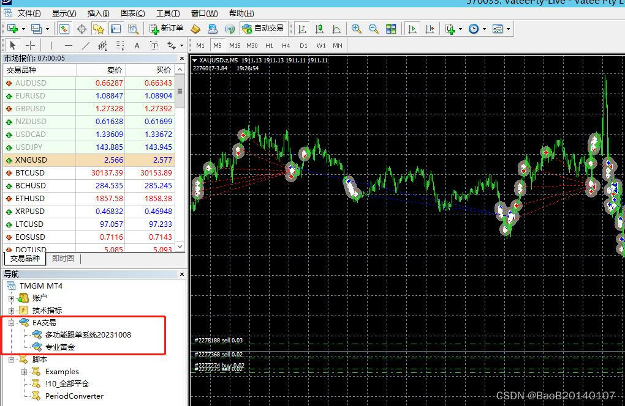Viewport: 625px width, 406px height.
Task: Select the horizontal line drawing tool
Action: (x=69, y=45)
